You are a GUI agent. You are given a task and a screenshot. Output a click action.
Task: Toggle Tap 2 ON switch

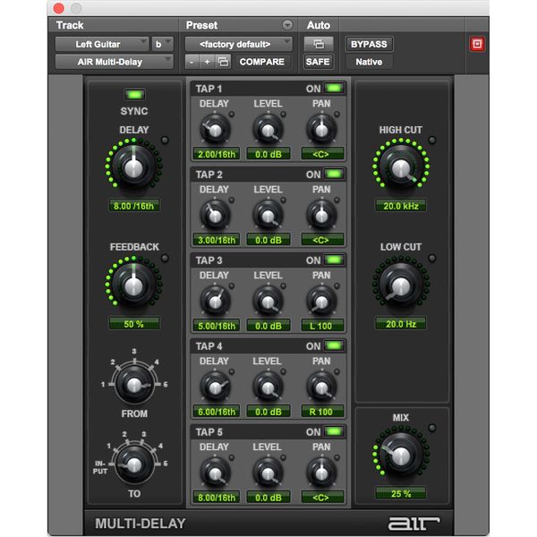(x=334, y=175)
